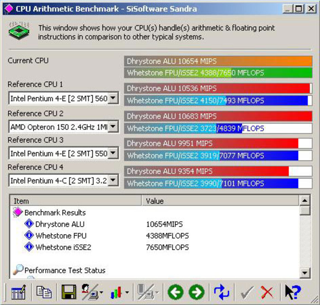Click the CPU chip icon near description
This screenshot has height=305, width=320.
19,31
